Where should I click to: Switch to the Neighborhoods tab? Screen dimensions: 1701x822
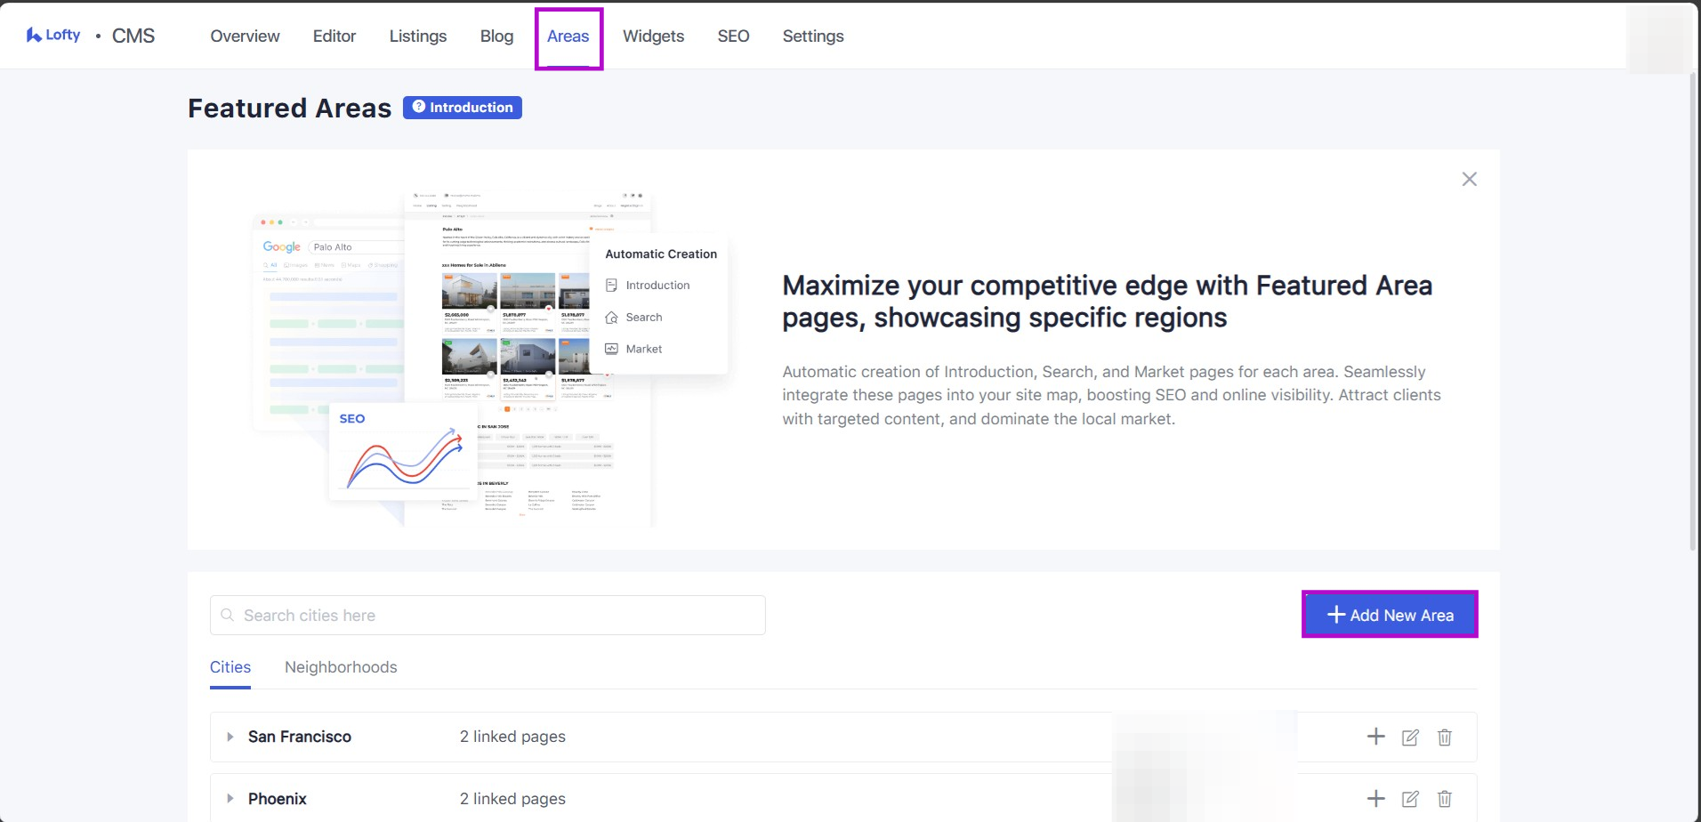tap(341, 667)
